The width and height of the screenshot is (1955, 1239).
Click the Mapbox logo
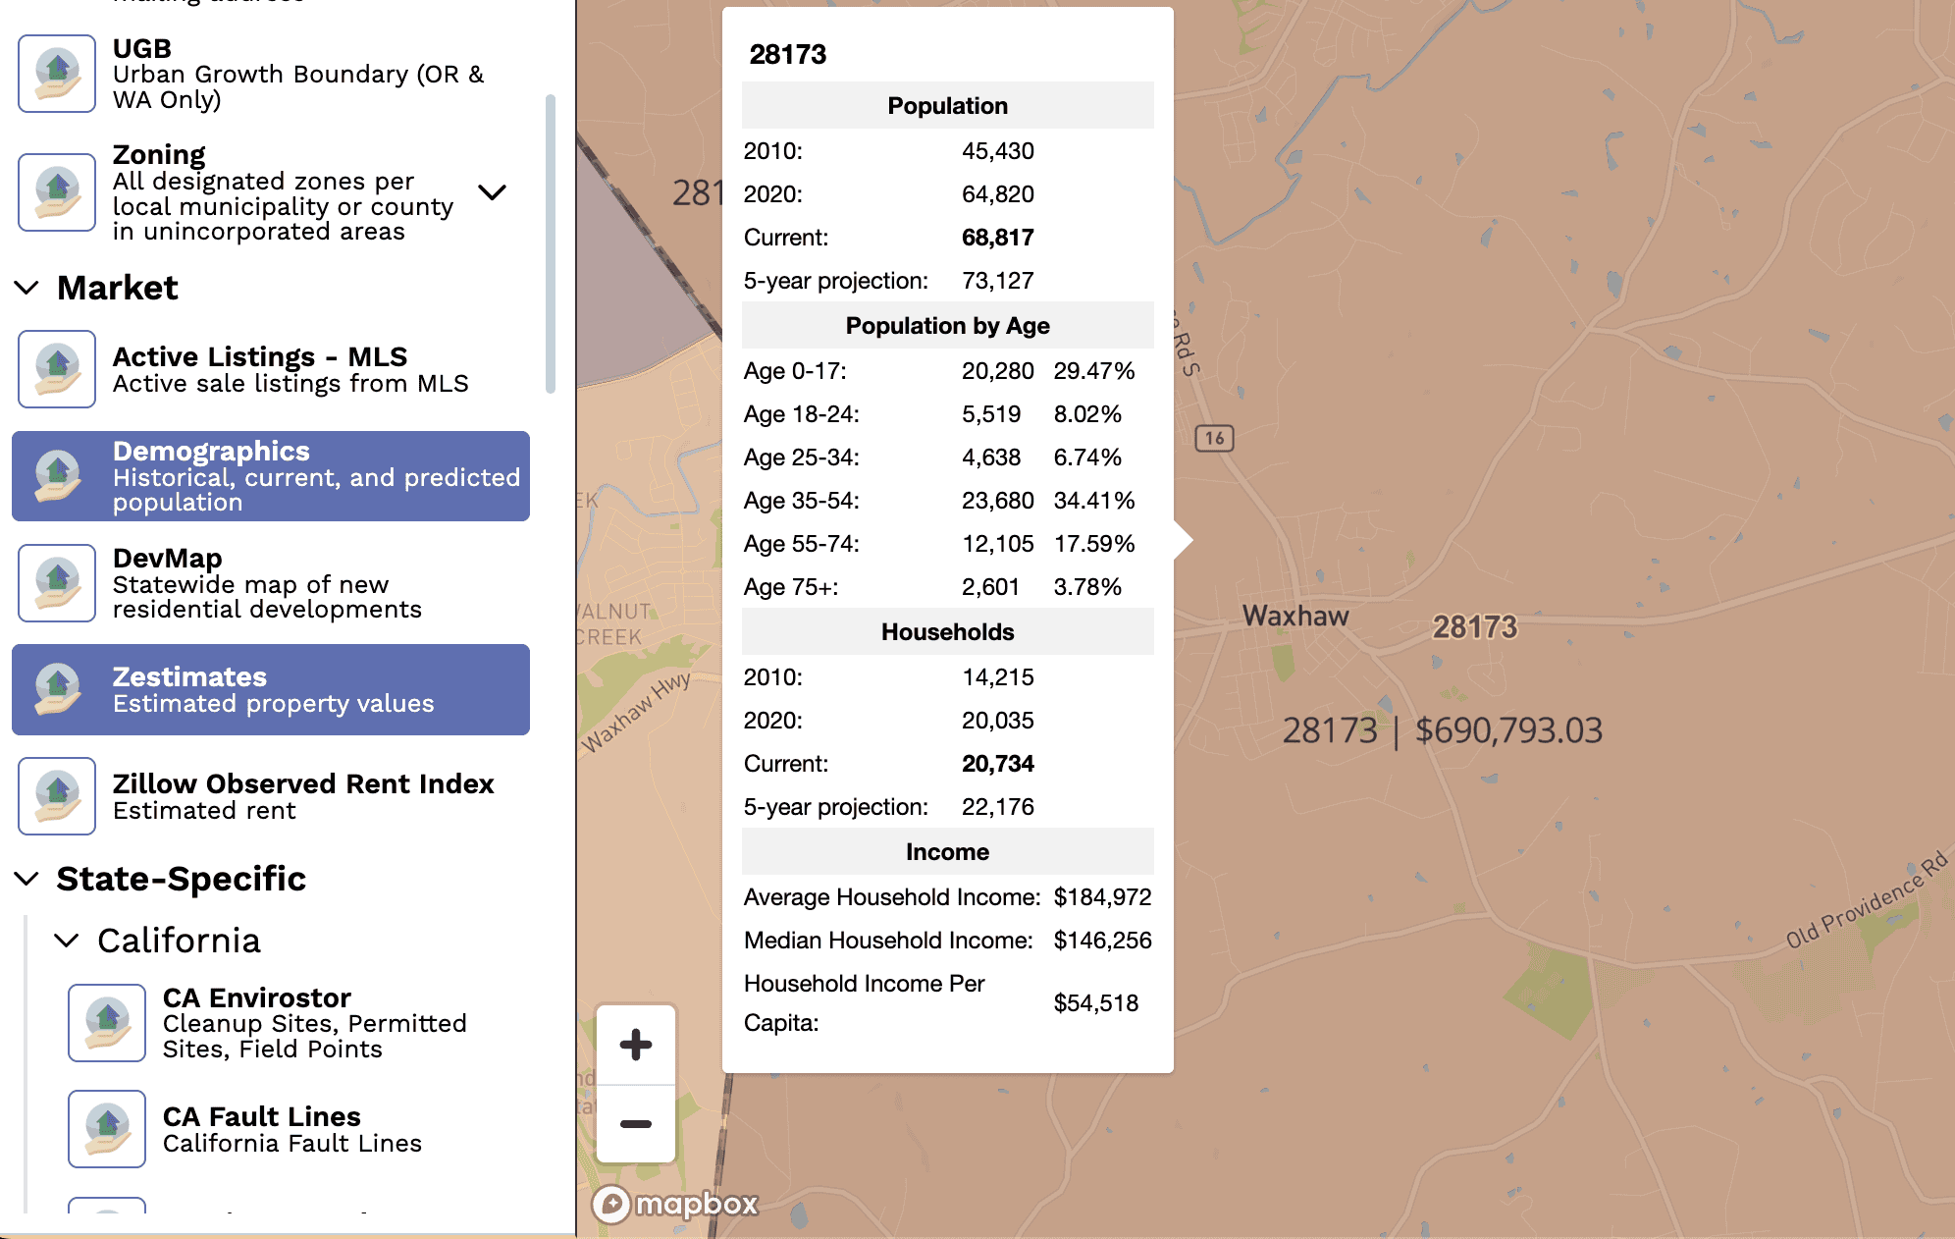click(x=676, y=1204)
